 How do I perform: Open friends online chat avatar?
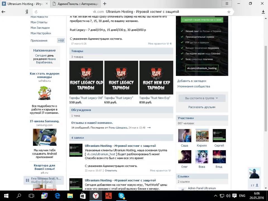(x=254, y=173)
